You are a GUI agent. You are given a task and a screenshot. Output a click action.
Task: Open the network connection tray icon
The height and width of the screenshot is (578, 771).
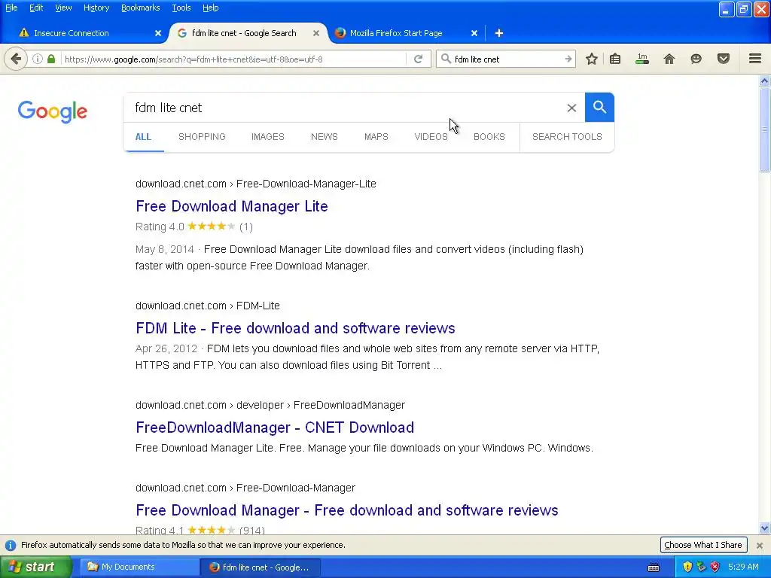[701, 567]
